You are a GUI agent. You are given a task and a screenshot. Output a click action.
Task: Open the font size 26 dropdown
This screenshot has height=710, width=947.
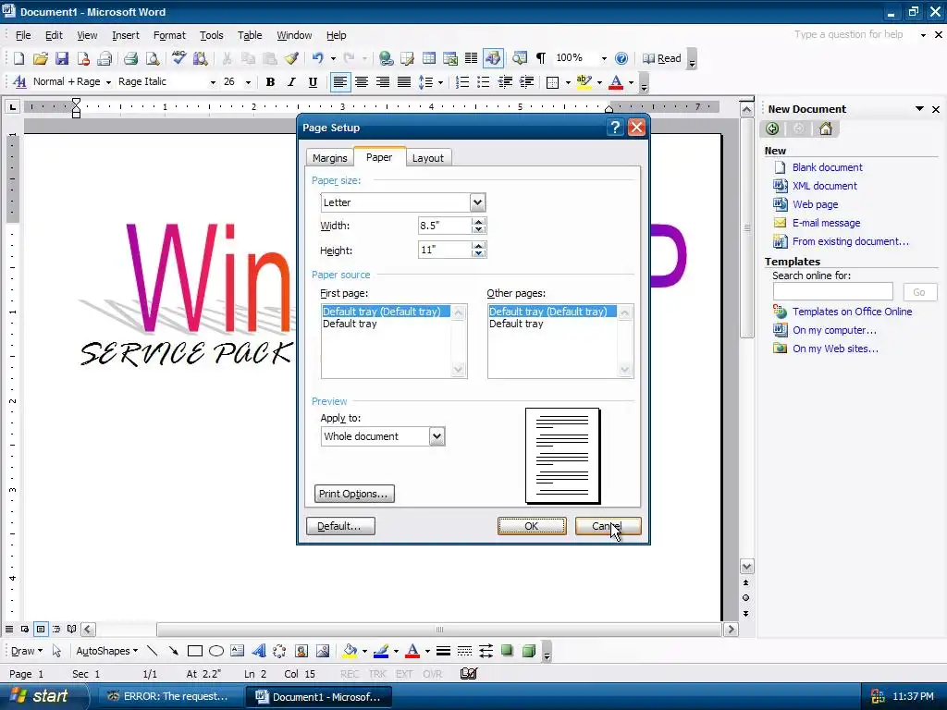248,82
